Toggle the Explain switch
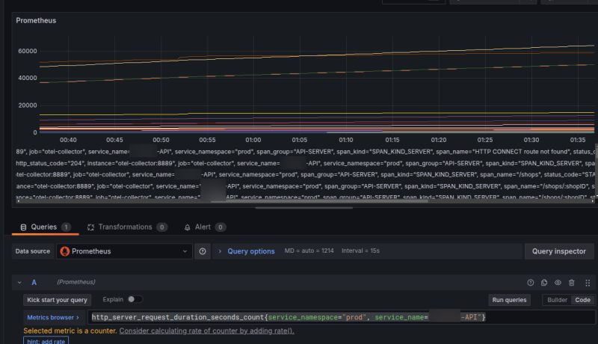This screenshot has width=598, height=344. 135,299
